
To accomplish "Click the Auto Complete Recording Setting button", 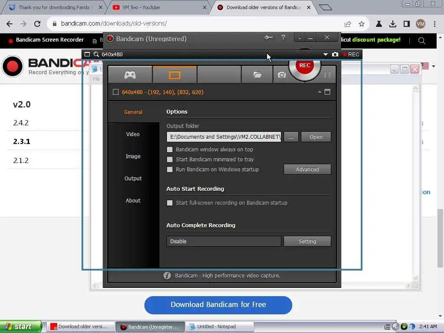I will (307, 241).
